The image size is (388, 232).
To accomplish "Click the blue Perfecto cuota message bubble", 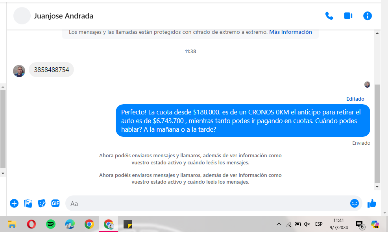I will coord(243,120).
